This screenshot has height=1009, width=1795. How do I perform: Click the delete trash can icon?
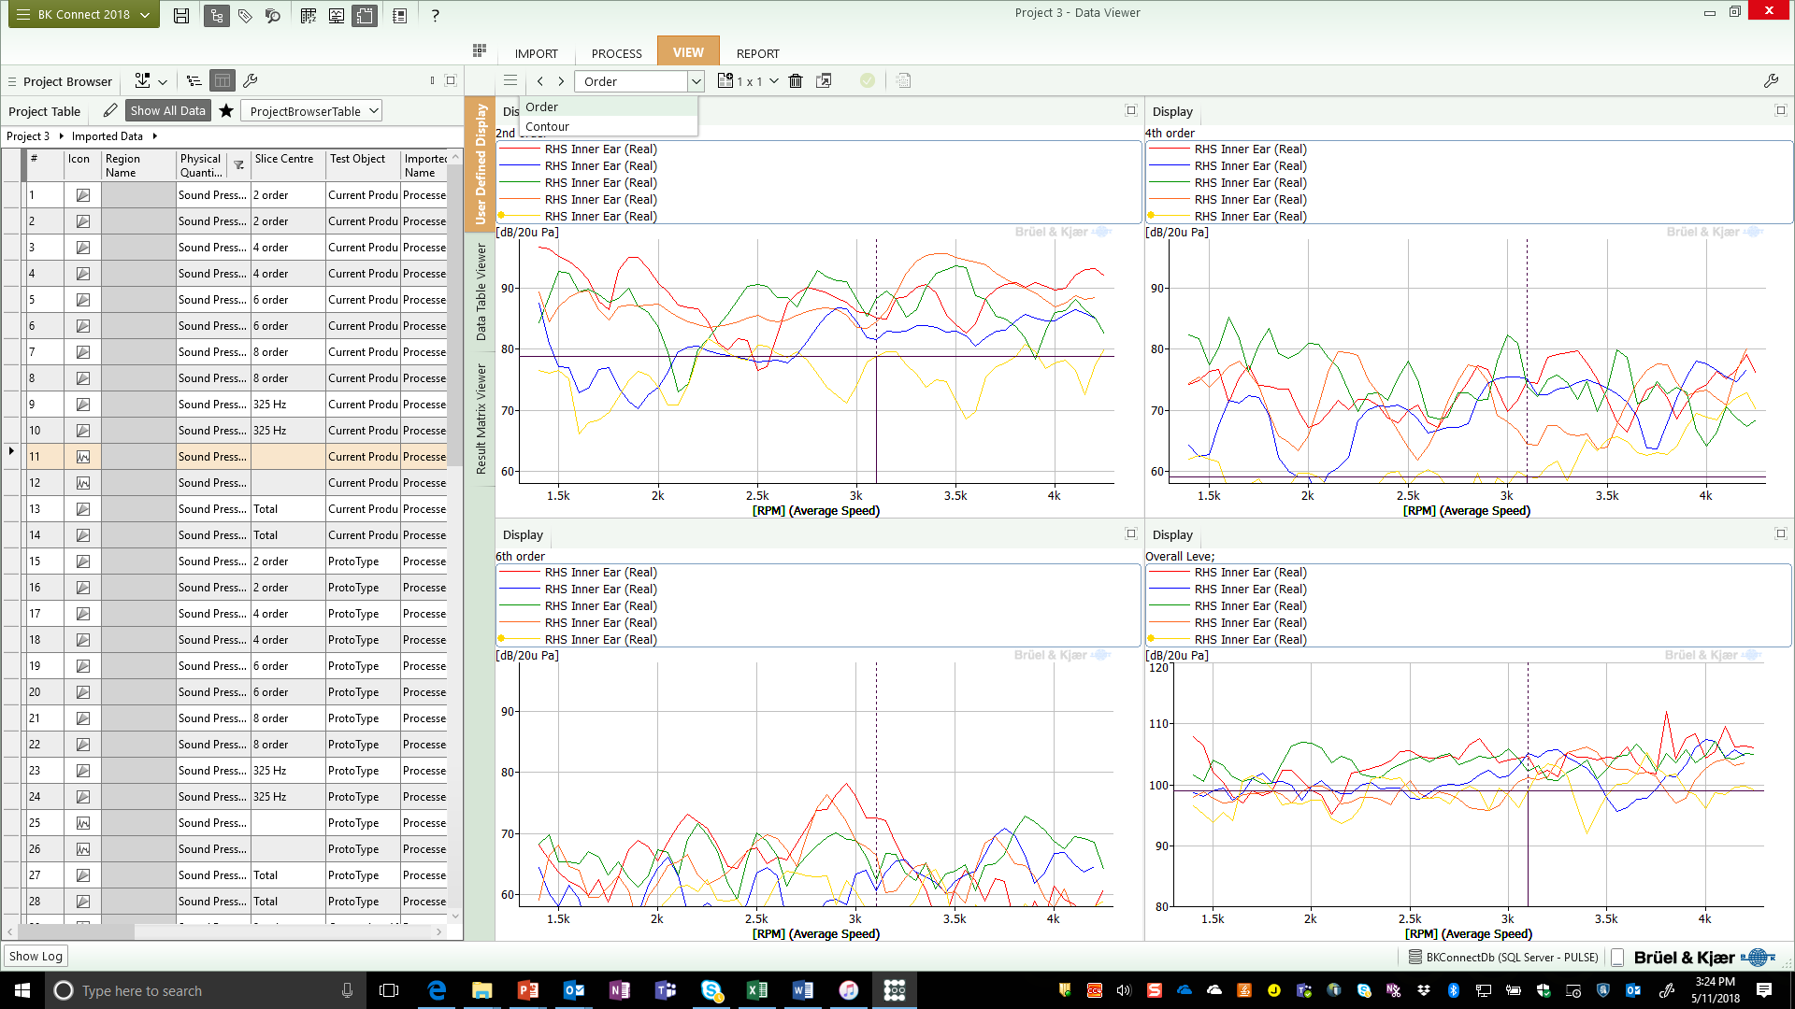(x=796, y=81)
